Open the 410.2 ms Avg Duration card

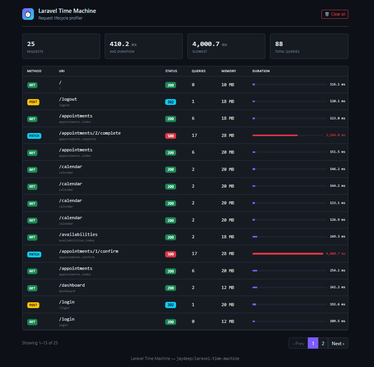pyautogui.click(x=144, y=46)
